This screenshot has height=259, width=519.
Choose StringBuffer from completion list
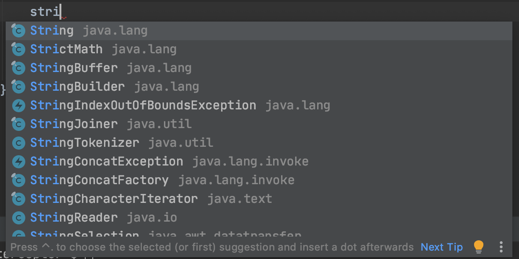[x=259, y=68]
